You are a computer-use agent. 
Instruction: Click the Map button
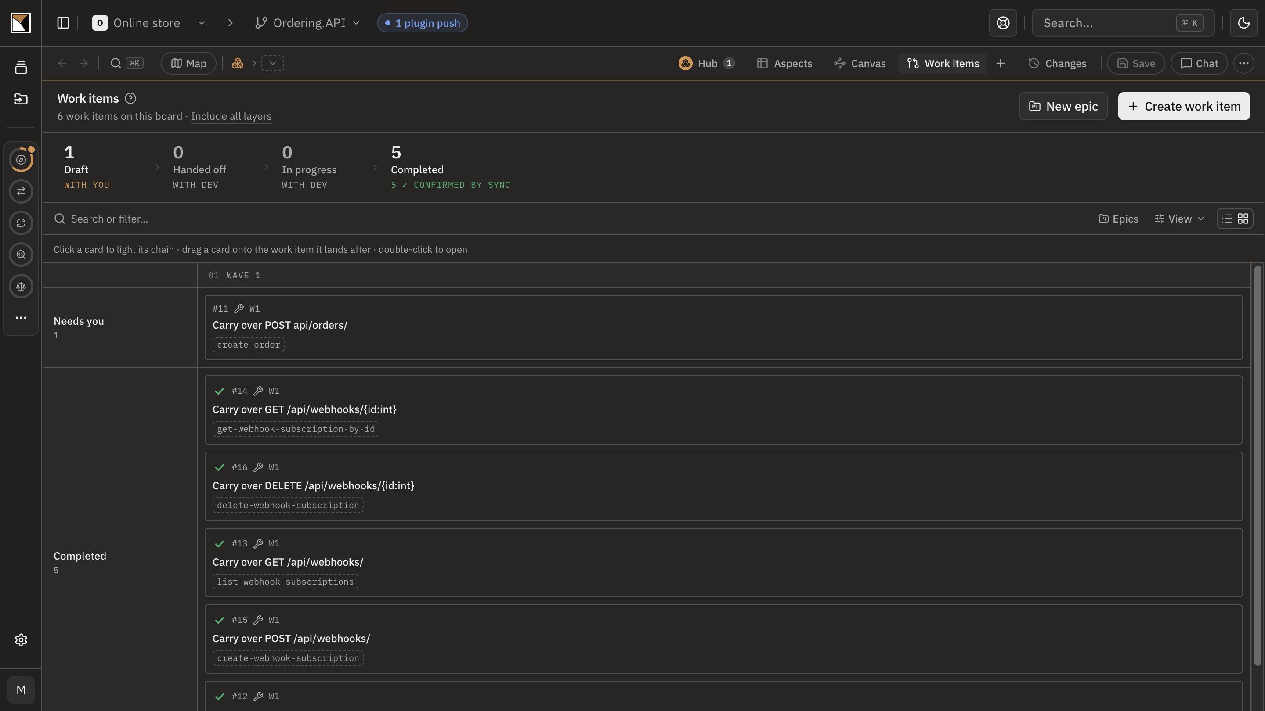click(x=188, y=63)
